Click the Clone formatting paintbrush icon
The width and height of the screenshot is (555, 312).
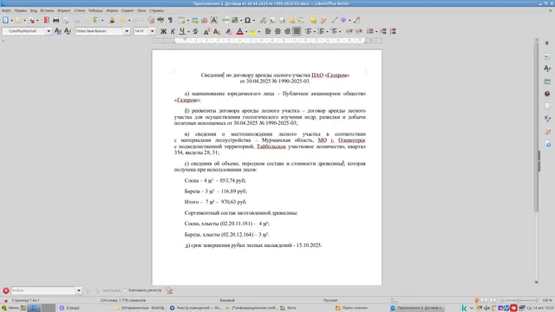(112, 21)
